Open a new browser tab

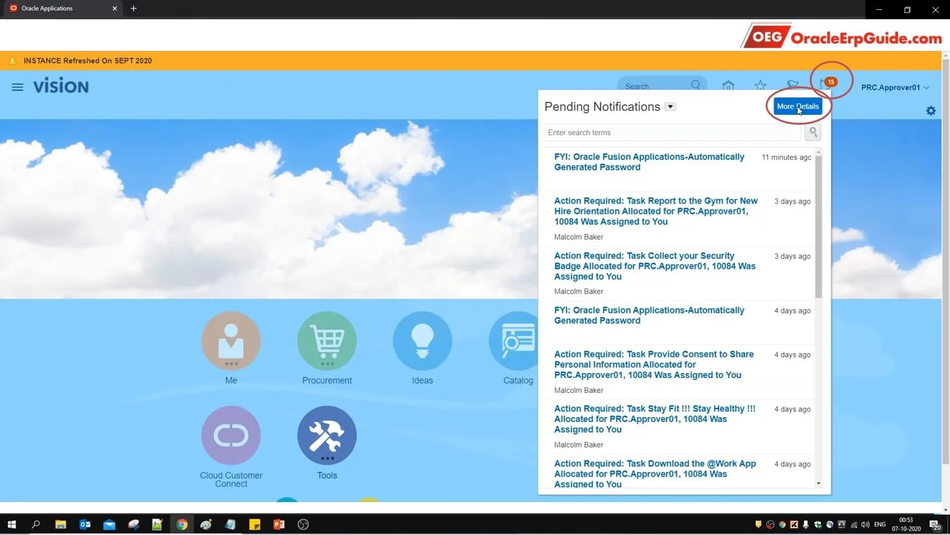tap(133, 9)
